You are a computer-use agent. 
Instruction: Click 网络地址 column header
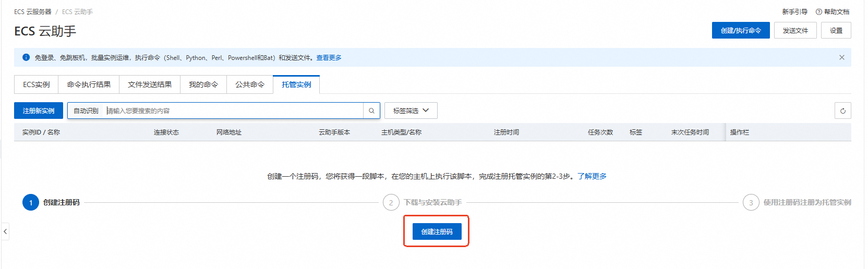229,132
